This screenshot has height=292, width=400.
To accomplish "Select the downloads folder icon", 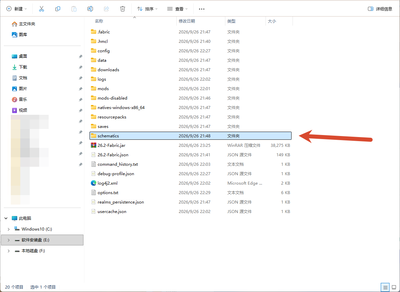I will (94, 70).
